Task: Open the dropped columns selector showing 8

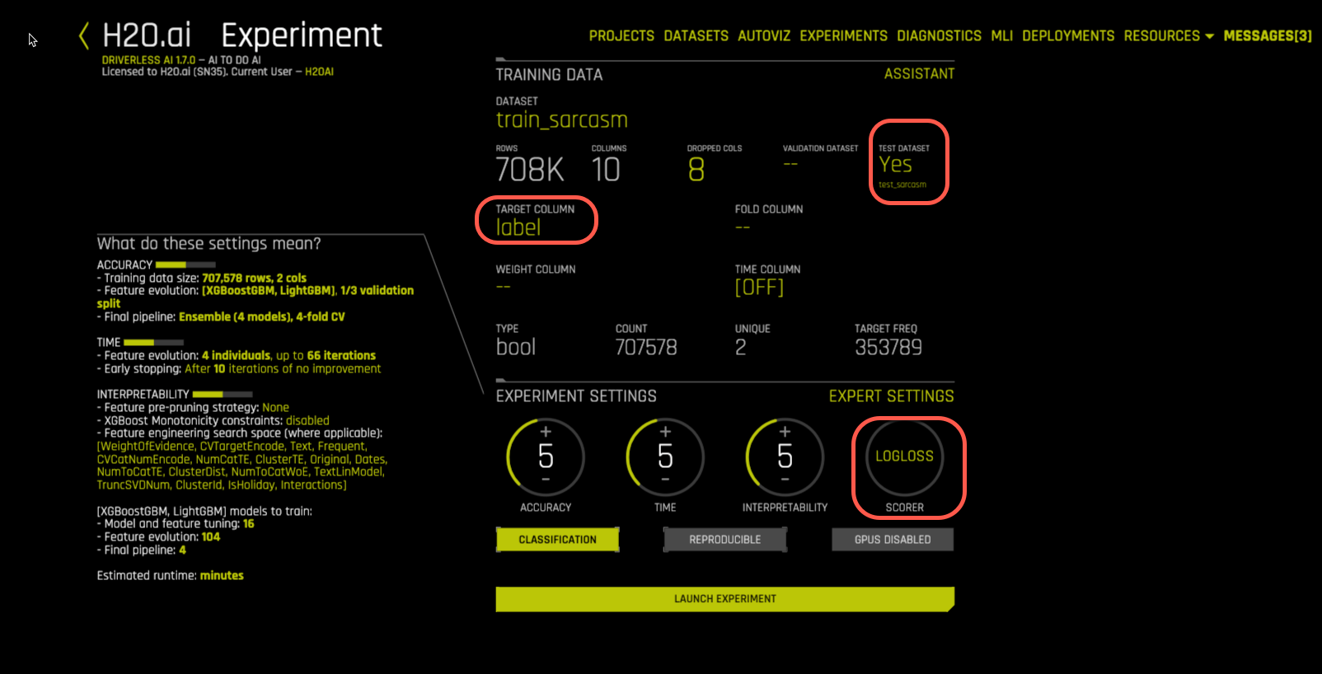Action: (x=696, y=170)
